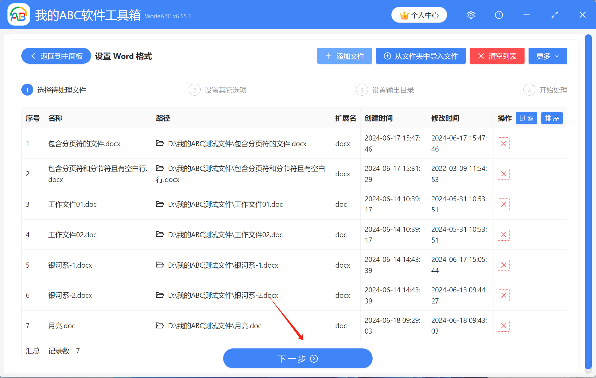
Task: Delete row 1 with red X icon
Action: click(503, 144)
